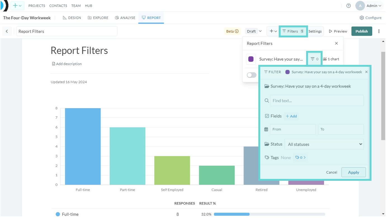Click the Self Employed green bar

coord(172,170)
